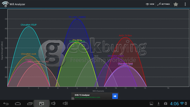Open the VIEW eye menu
This screenshot has width=190, height=107.
150,4
